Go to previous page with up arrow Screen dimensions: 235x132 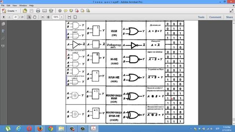pos(4,17)
